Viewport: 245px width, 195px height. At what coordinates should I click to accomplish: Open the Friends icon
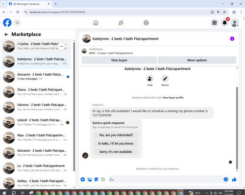tap(121, 23)
